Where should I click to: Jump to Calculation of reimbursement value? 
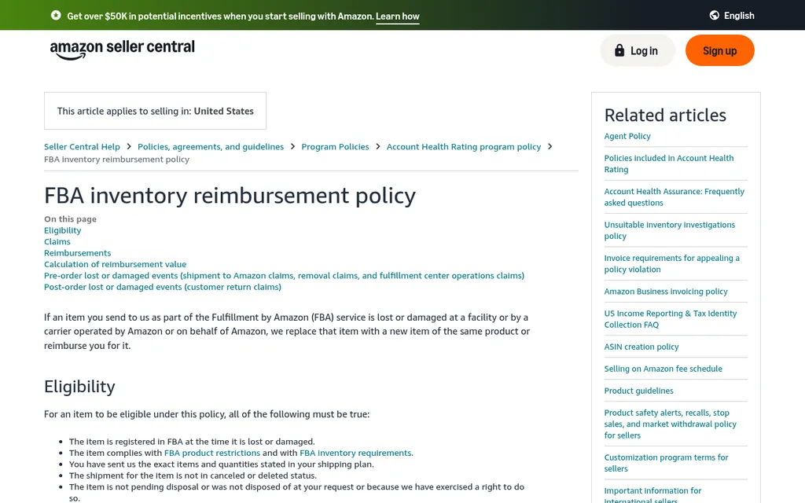click(x=115, y=264)
